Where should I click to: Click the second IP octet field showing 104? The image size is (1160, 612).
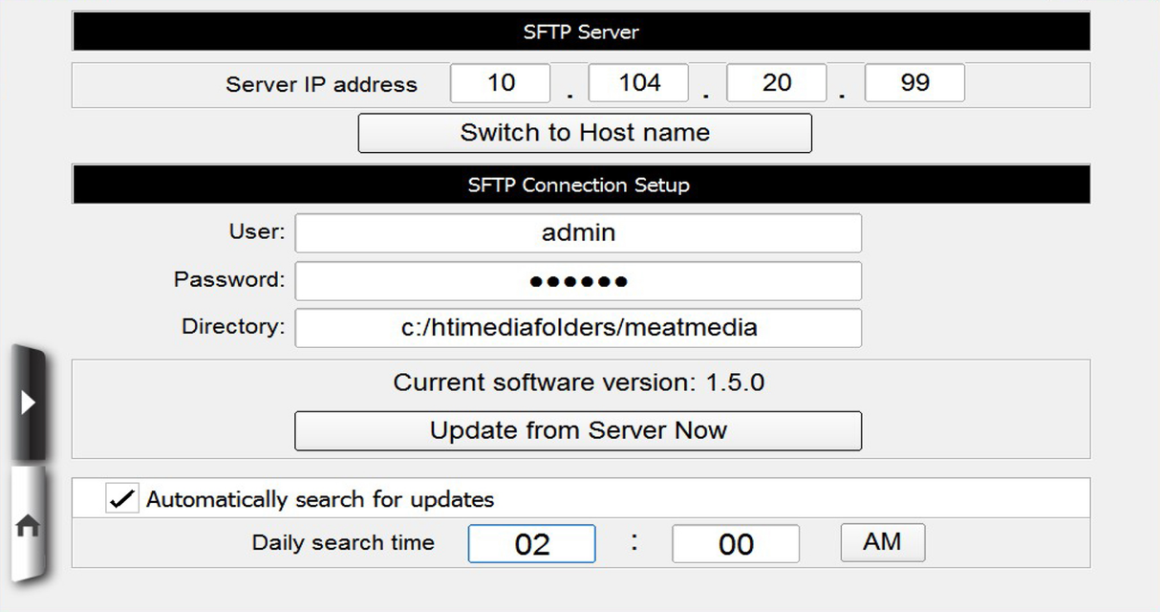click(x=637, y=82)
